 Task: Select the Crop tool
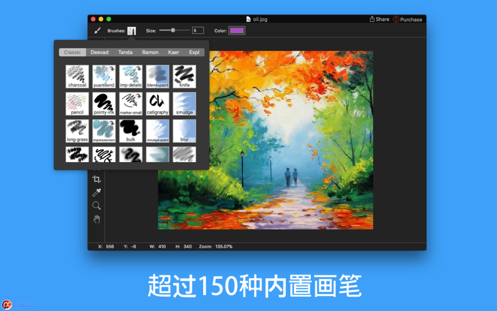97,178
